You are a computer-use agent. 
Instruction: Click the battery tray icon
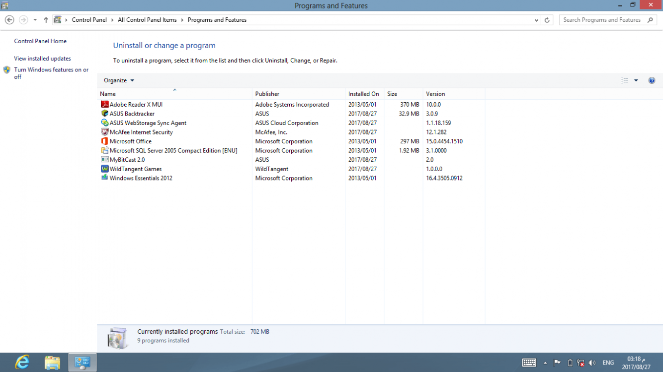click(x=570, y=363)
